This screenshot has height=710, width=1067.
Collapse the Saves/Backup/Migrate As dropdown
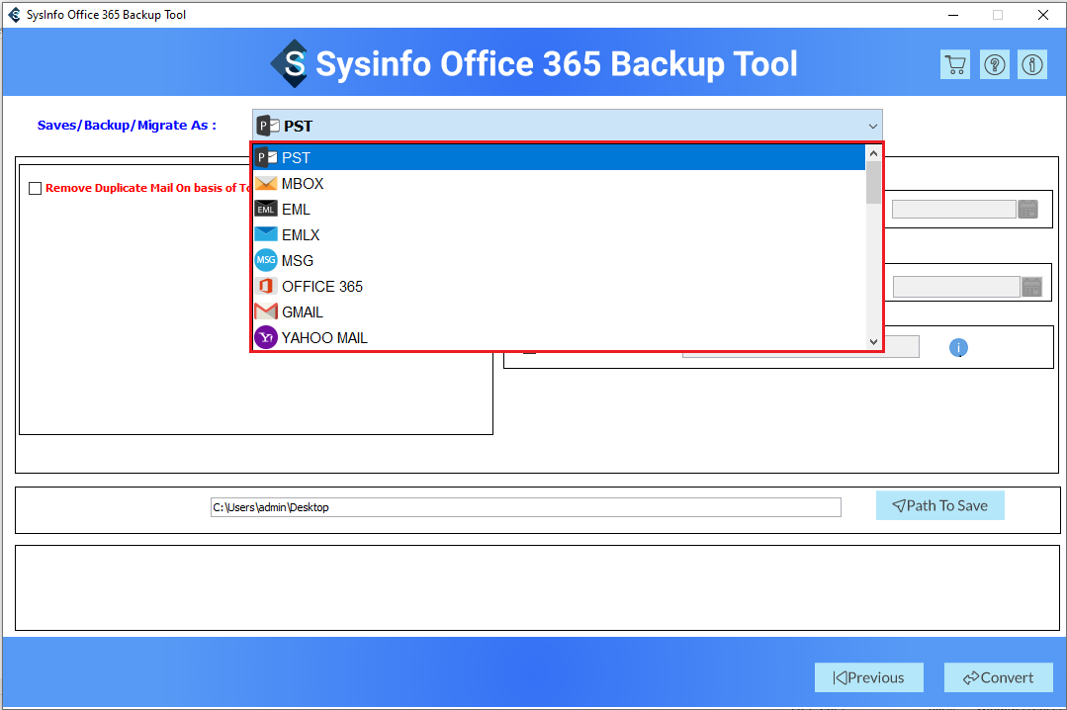coord(872,126)
